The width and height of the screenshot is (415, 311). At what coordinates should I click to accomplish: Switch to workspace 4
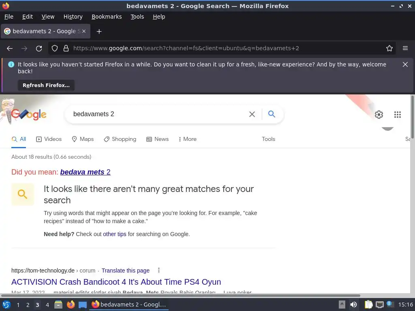click(x=47, y=305)
